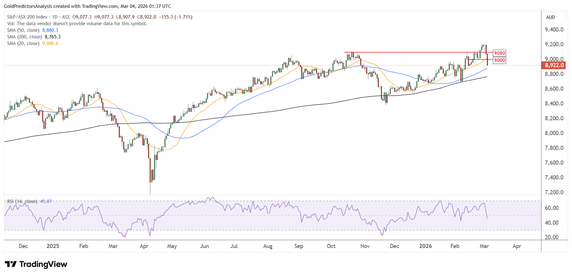The image size is (572, 276).
Task: Click the RSI axis label 20.00
Action: tap(552, 237)
